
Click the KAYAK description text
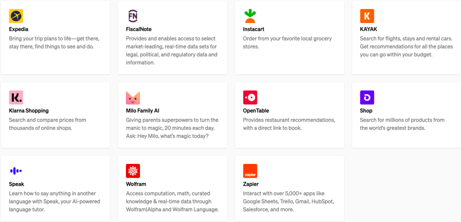(x=406, y=47)
